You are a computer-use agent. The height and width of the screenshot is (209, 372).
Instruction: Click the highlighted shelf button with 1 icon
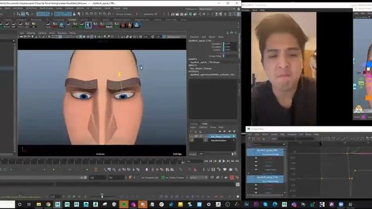(88, 25)
